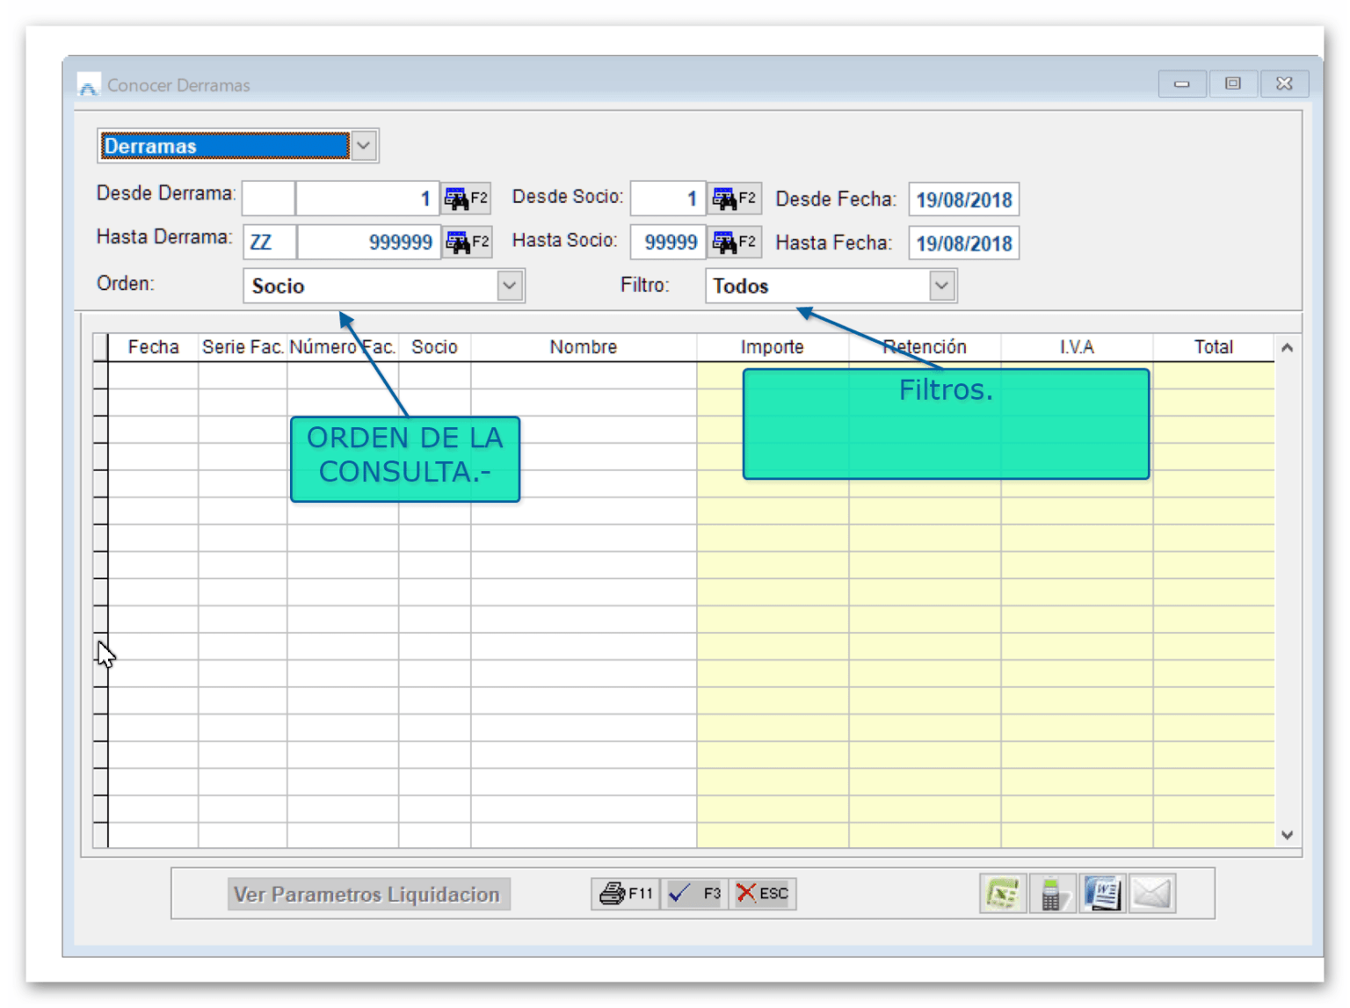Click the Hasta Derrama F2 search icon
The height and width of the screenshot is (1008, 1350).
467,243
